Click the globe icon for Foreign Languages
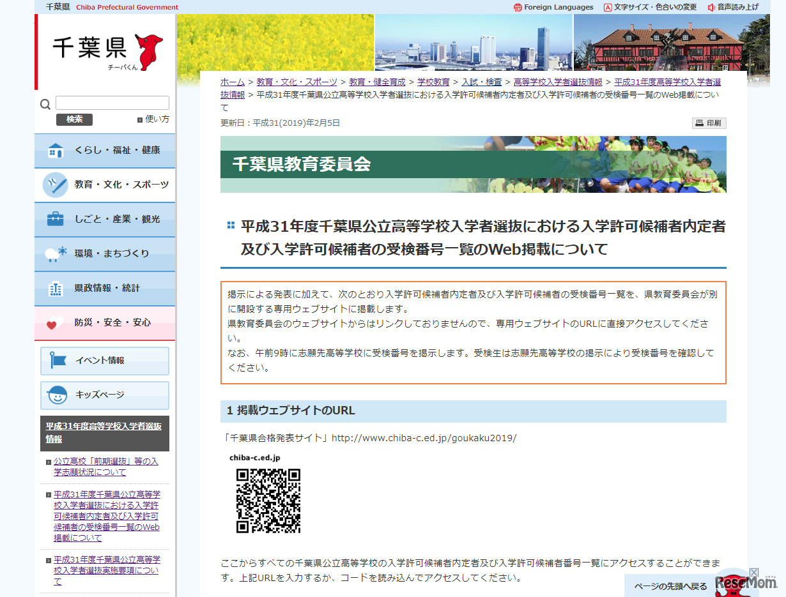Viewport: 786px width, 597px height. (x=518, y=8)
